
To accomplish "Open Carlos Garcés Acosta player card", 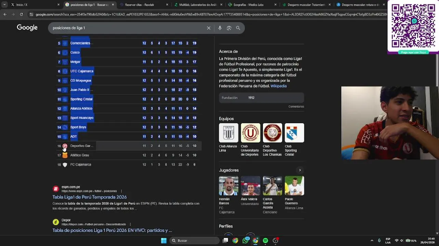I will pos(272,195).
